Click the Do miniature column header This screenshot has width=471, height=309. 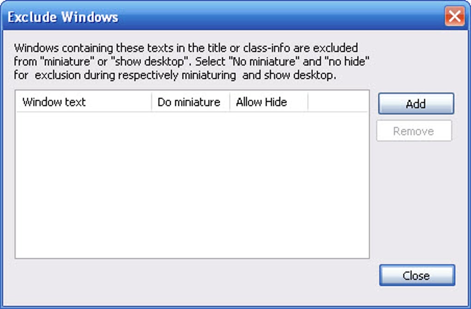click(x=191, y=102)
